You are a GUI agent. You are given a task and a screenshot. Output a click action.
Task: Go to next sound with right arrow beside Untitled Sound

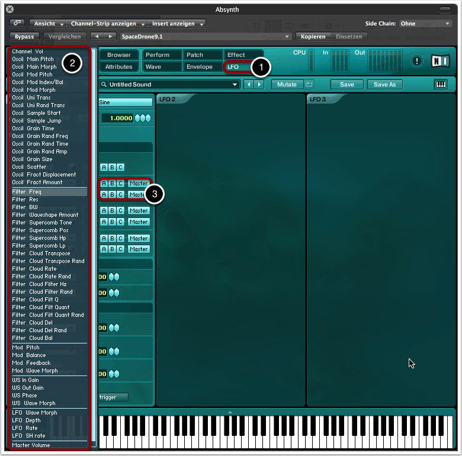(259, 85)
